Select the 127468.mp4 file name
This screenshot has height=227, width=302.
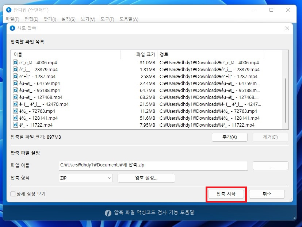tap(41, 97)
